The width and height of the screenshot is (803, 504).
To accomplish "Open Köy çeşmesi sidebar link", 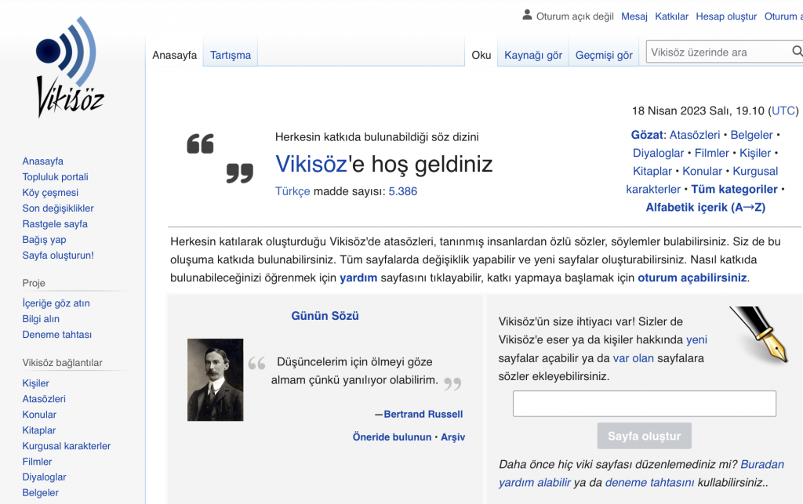I will point(50,193).
